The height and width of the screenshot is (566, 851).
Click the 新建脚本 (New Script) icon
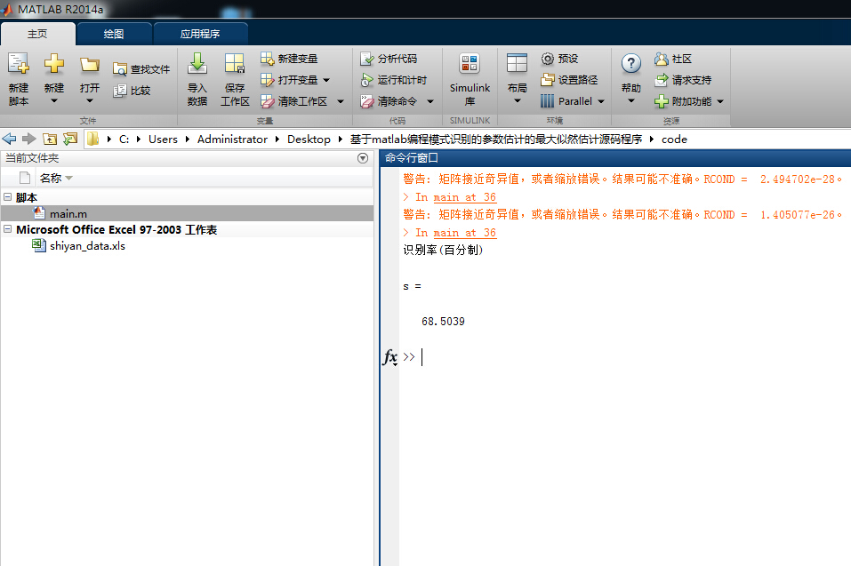click(x=19, y=64)
